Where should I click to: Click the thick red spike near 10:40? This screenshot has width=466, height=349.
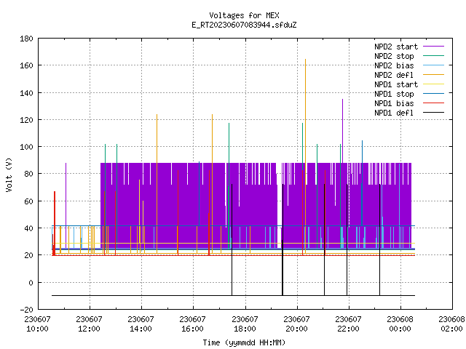pyautogui.click(x=55, y=223)
